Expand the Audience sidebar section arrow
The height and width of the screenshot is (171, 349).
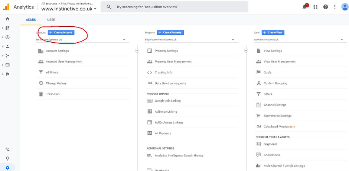3,46
